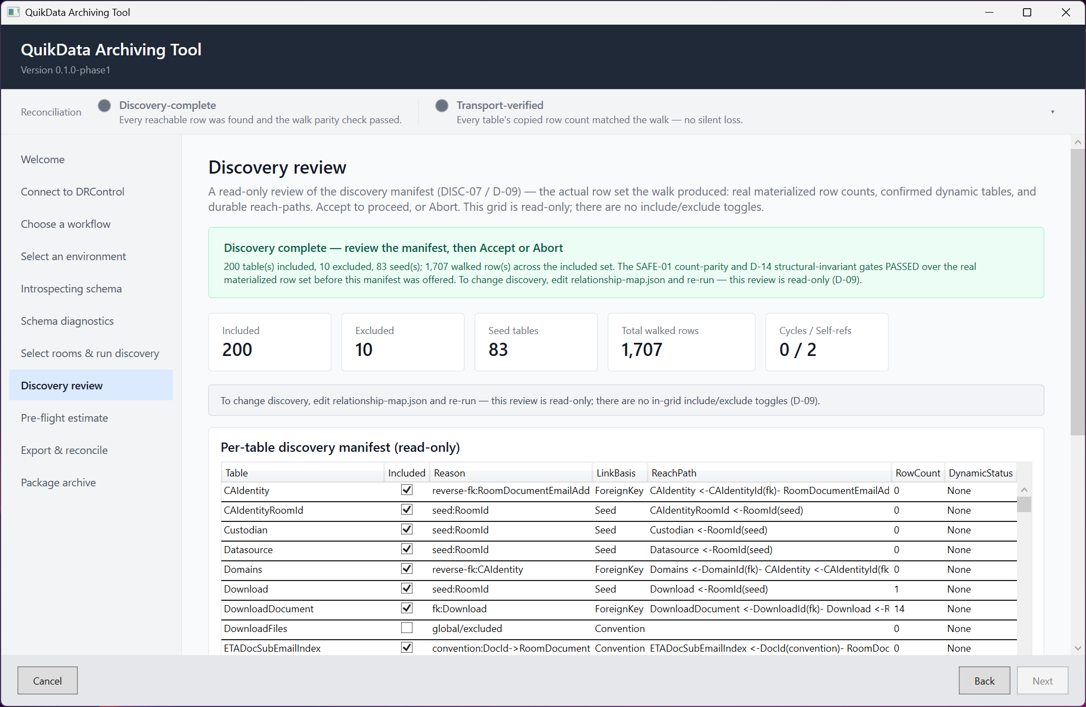1086x707 pixels.
Task: Toggle the Datasource included checkbox
Action: click(407, 549)
